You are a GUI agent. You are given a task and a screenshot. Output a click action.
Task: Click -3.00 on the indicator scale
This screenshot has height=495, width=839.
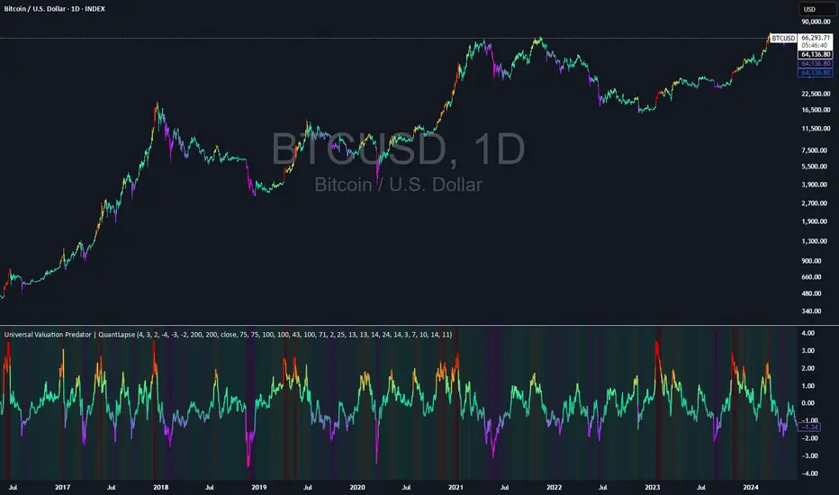[x=808, y=456]
